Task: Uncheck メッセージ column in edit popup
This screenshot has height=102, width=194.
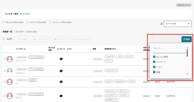Action: (154, 62)
